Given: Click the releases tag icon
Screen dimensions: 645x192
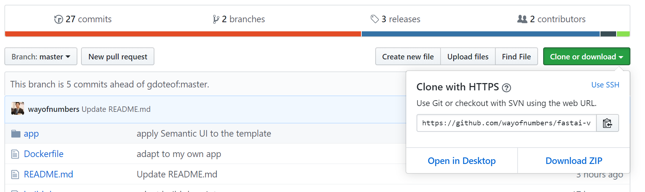Looking at the screenshot, I should [375, 19].
